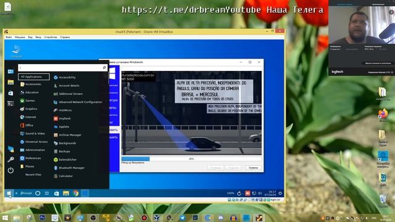Open task view on the guest taskbar

coord(47,193)
